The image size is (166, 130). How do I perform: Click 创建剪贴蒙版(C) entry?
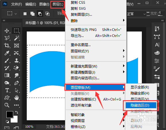[96, 99]
